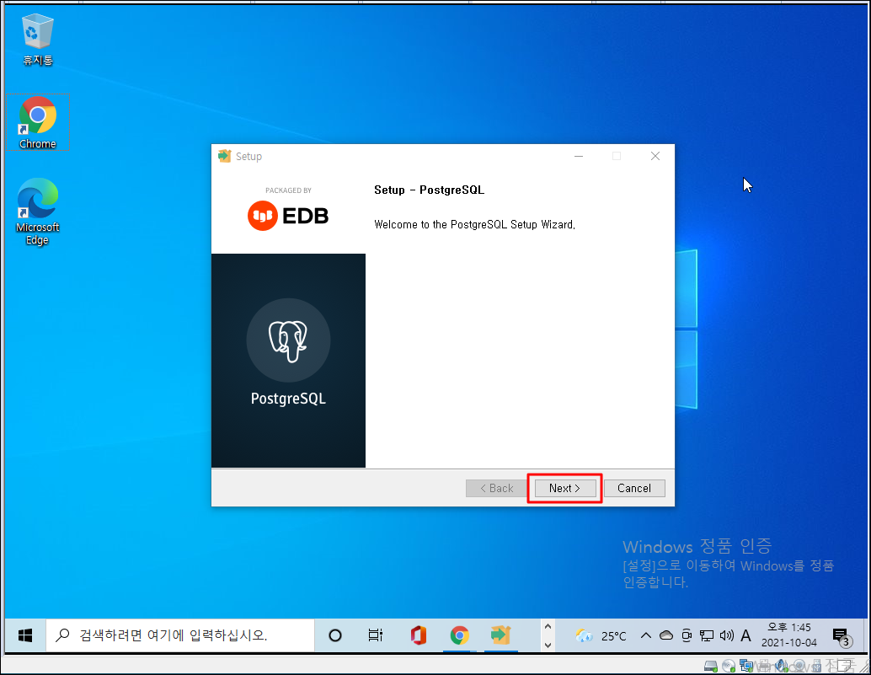This screenshot has height=675, width=871.
Task: Open Task View from the taskbar
Action: [376, 635]
